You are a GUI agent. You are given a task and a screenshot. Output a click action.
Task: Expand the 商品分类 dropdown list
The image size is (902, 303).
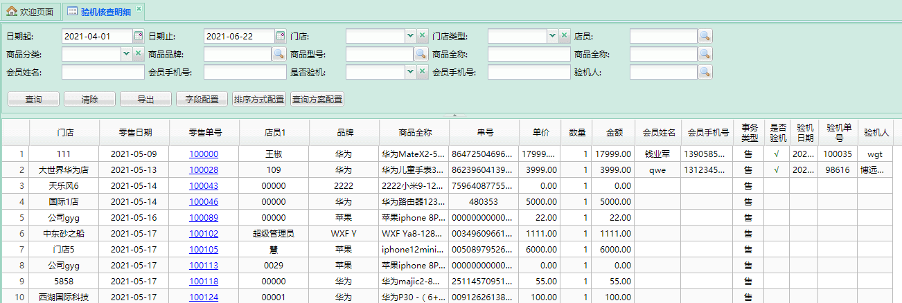point(126,54)
